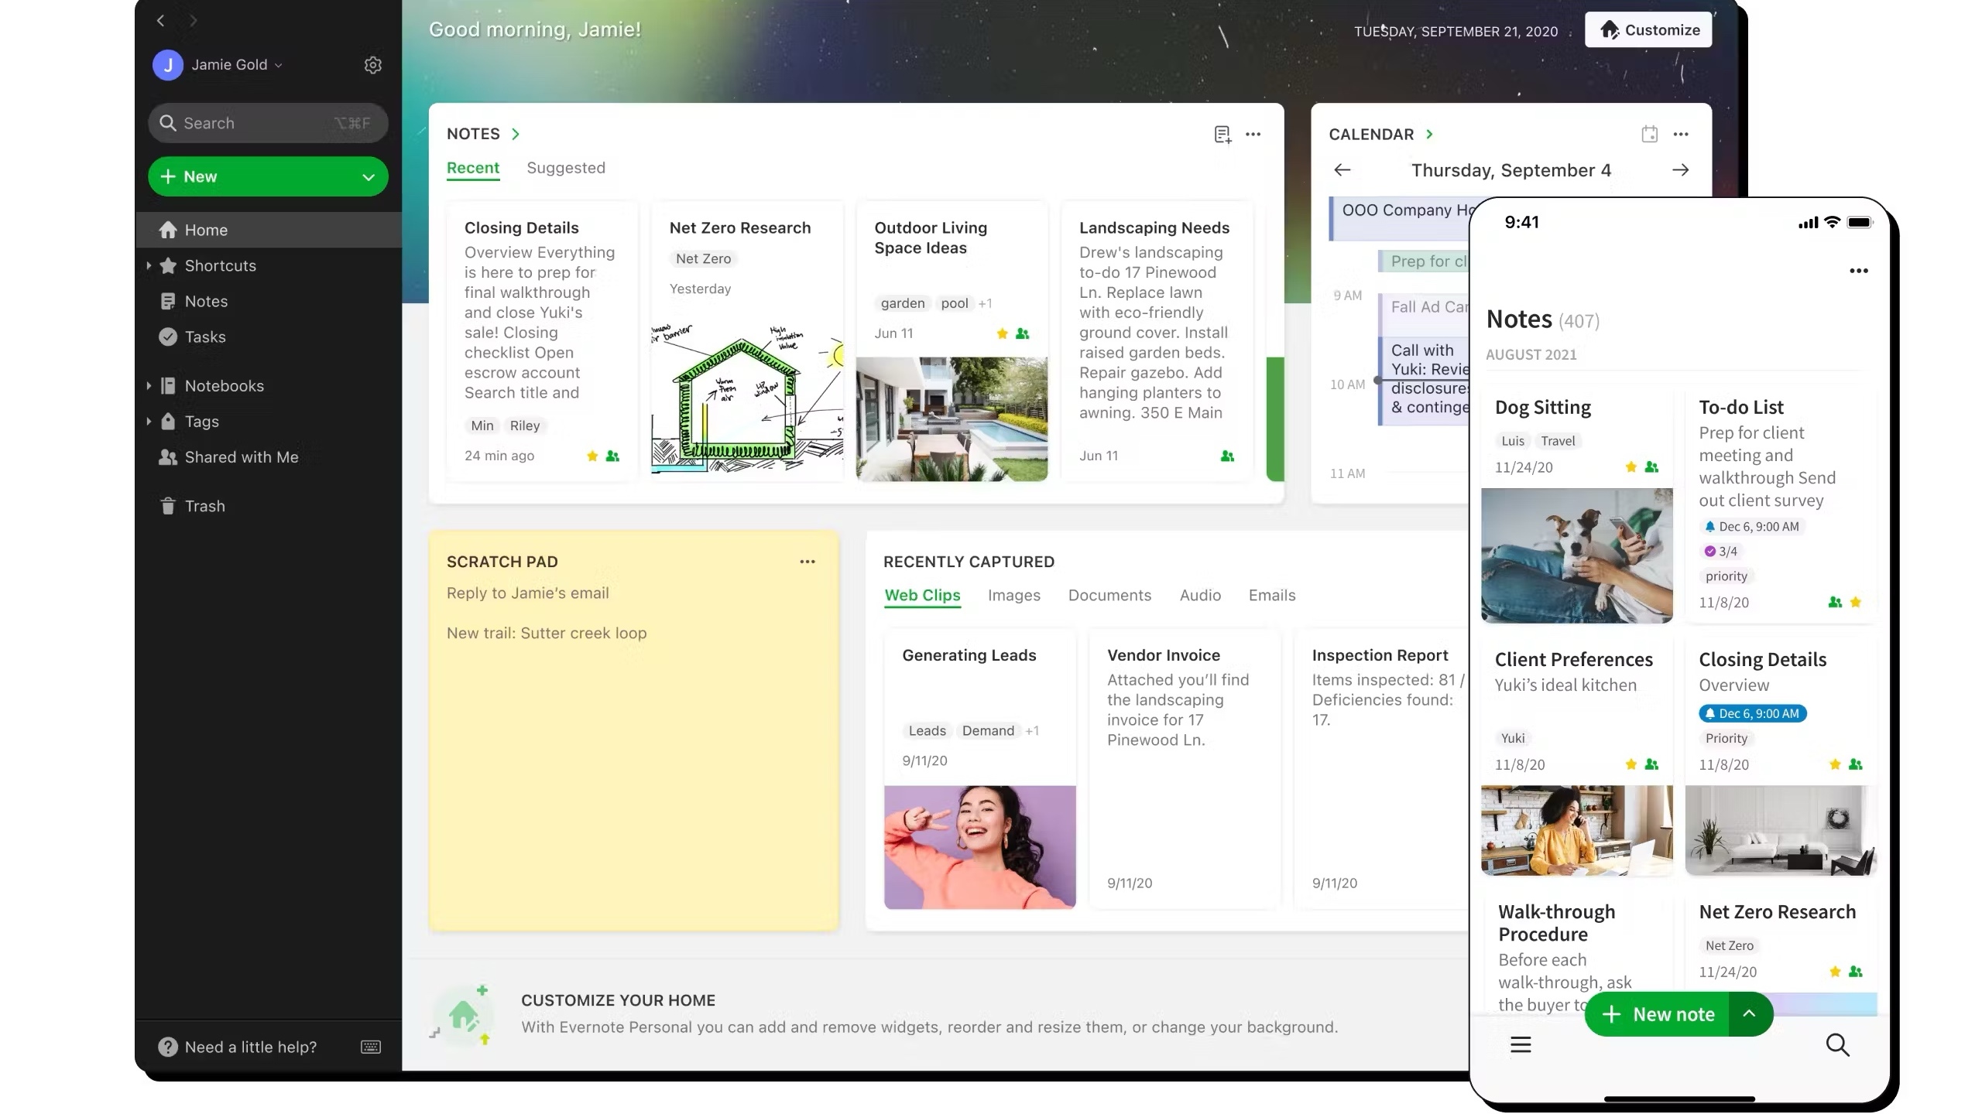Viewport: 1982px width, 1114px height.
Task: Go back with the sidebar back arrow
Action: [x=161, y=21]
